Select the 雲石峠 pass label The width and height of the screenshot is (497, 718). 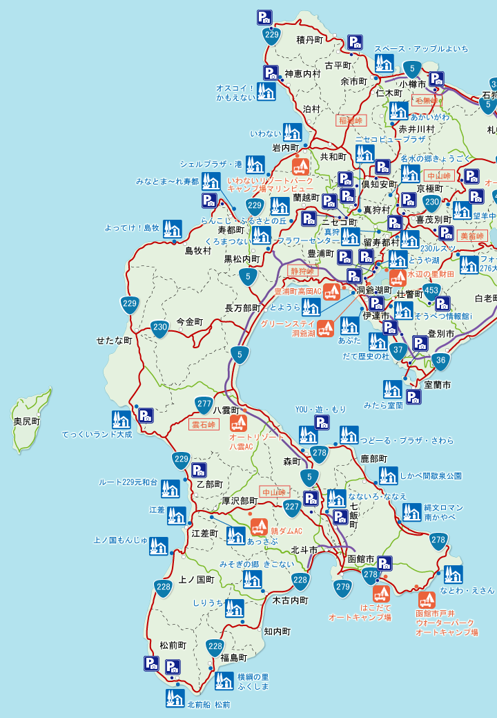204,424
